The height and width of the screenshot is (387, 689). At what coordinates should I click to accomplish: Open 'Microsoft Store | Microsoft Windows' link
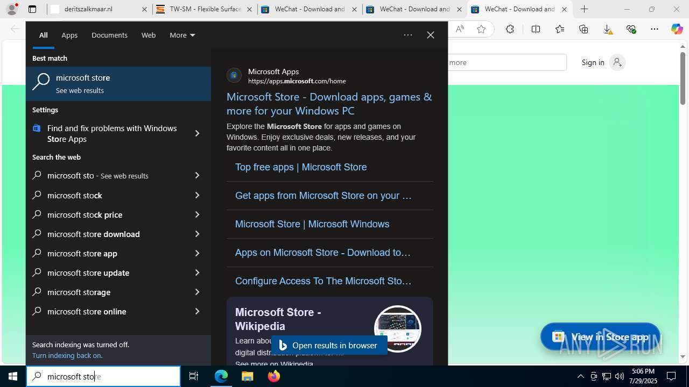(312, 224)
